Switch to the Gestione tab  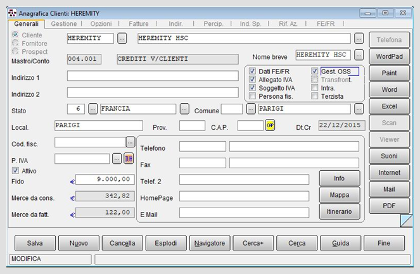point(64,24)
